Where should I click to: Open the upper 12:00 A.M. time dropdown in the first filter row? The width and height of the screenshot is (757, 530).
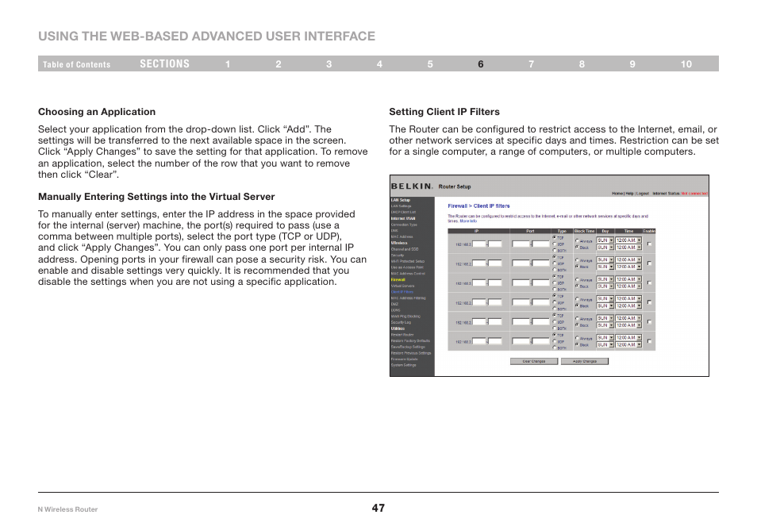628,240
